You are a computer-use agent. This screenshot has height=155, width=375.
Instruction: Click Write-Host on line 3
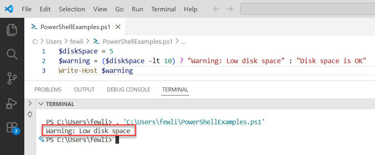pyautogui.click(x=78, y=71)
